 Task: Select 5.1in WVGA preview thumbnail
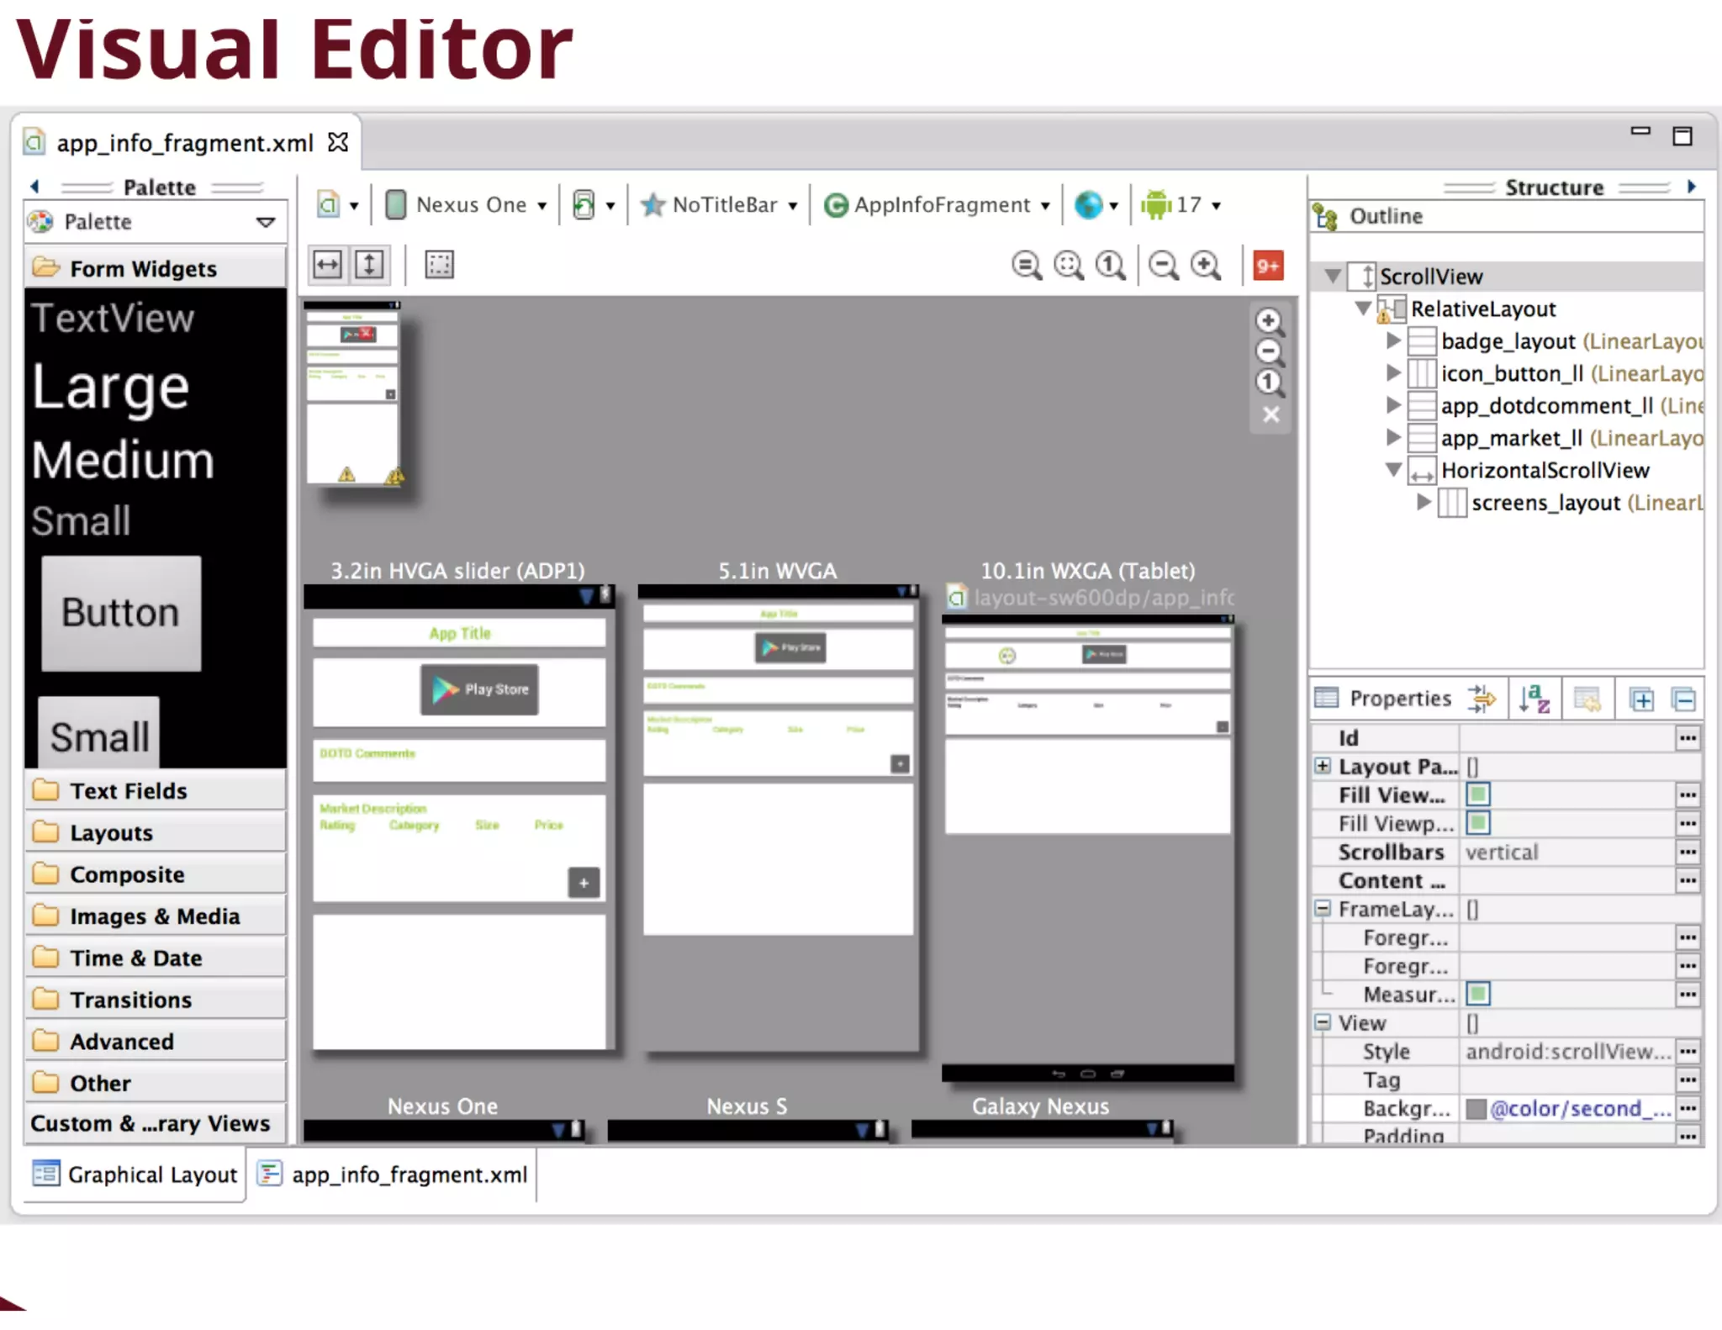pyautogui.click(x=778, y=817)
